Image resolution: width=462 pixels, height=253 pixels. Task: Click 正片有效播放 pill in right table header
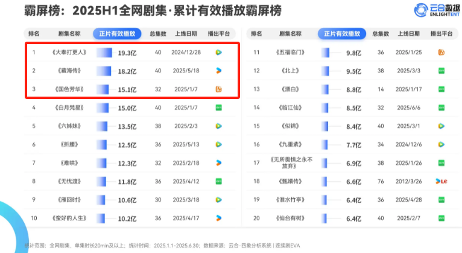pyautogui.click(x=342, y=34)
